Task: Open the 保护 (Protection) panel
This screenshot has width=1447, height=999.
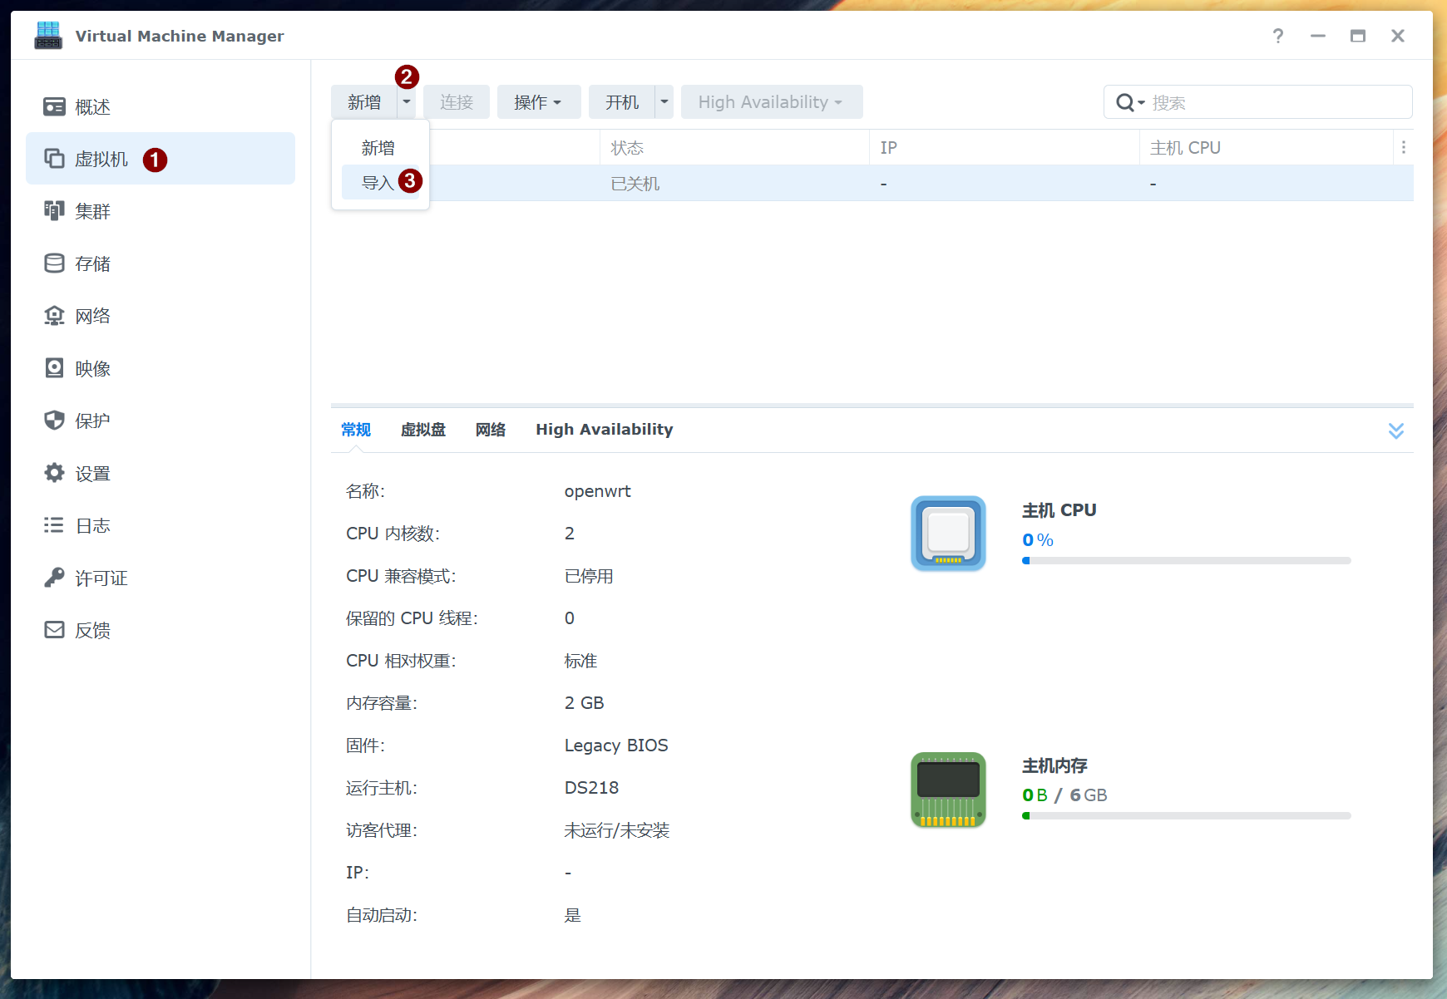Action: (x=91, y=420)
